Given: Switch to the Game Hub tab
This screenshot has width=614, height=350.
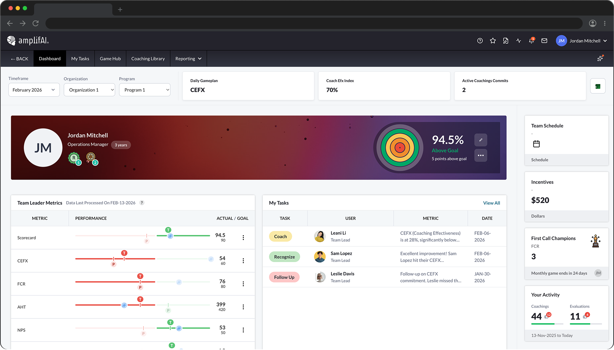Looking at the screenshot, I should [110, 58].
